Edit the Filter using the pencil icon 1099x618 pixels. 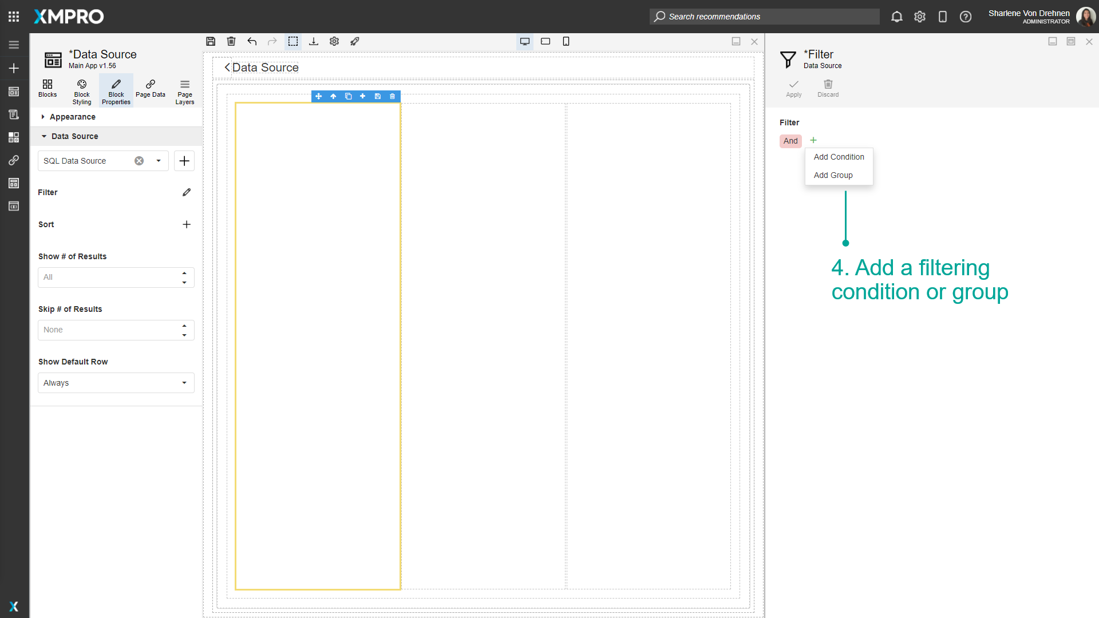coord(186,192)
